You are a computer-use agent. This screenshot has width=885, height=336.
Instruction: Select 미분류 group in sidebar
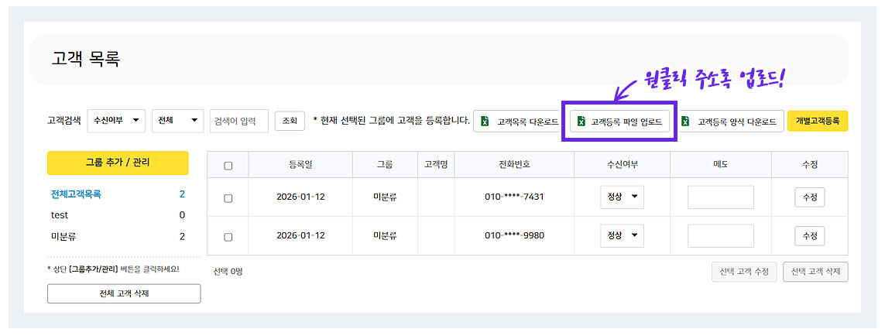point(63,237)
